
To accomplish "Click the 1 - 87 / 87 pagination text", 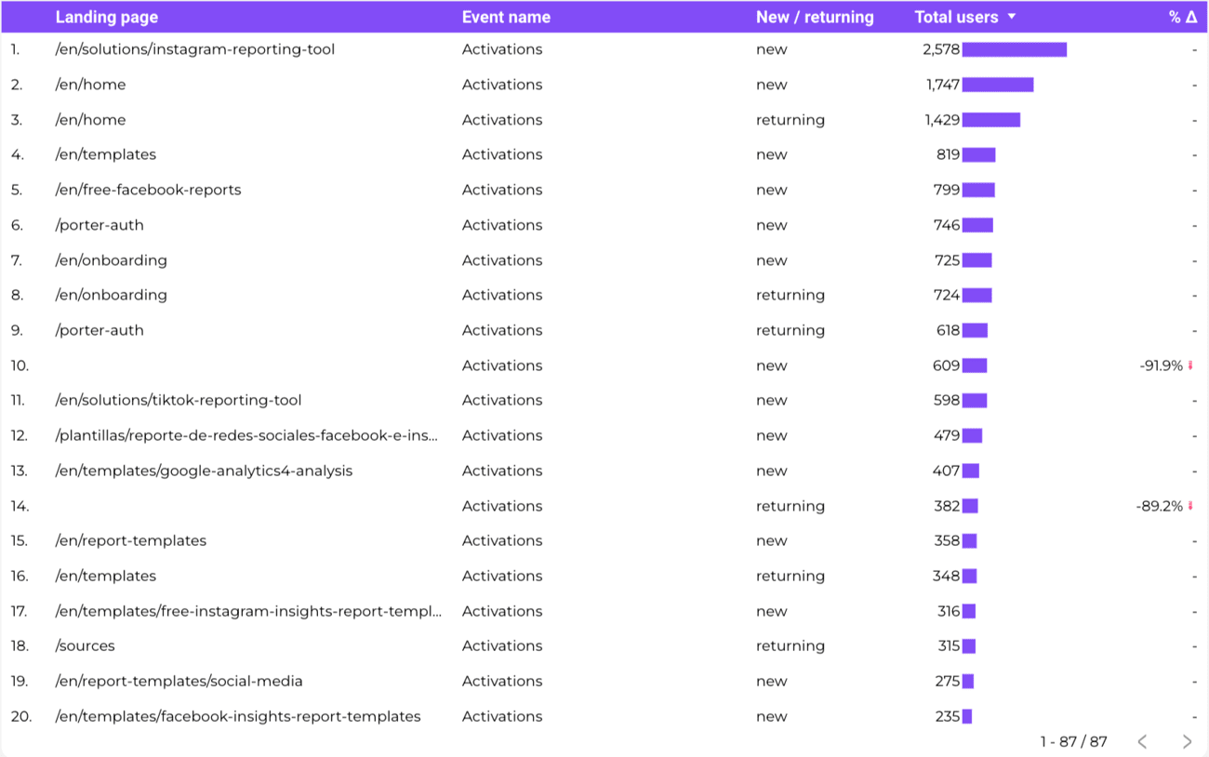I will click(x=1074, y=741).
